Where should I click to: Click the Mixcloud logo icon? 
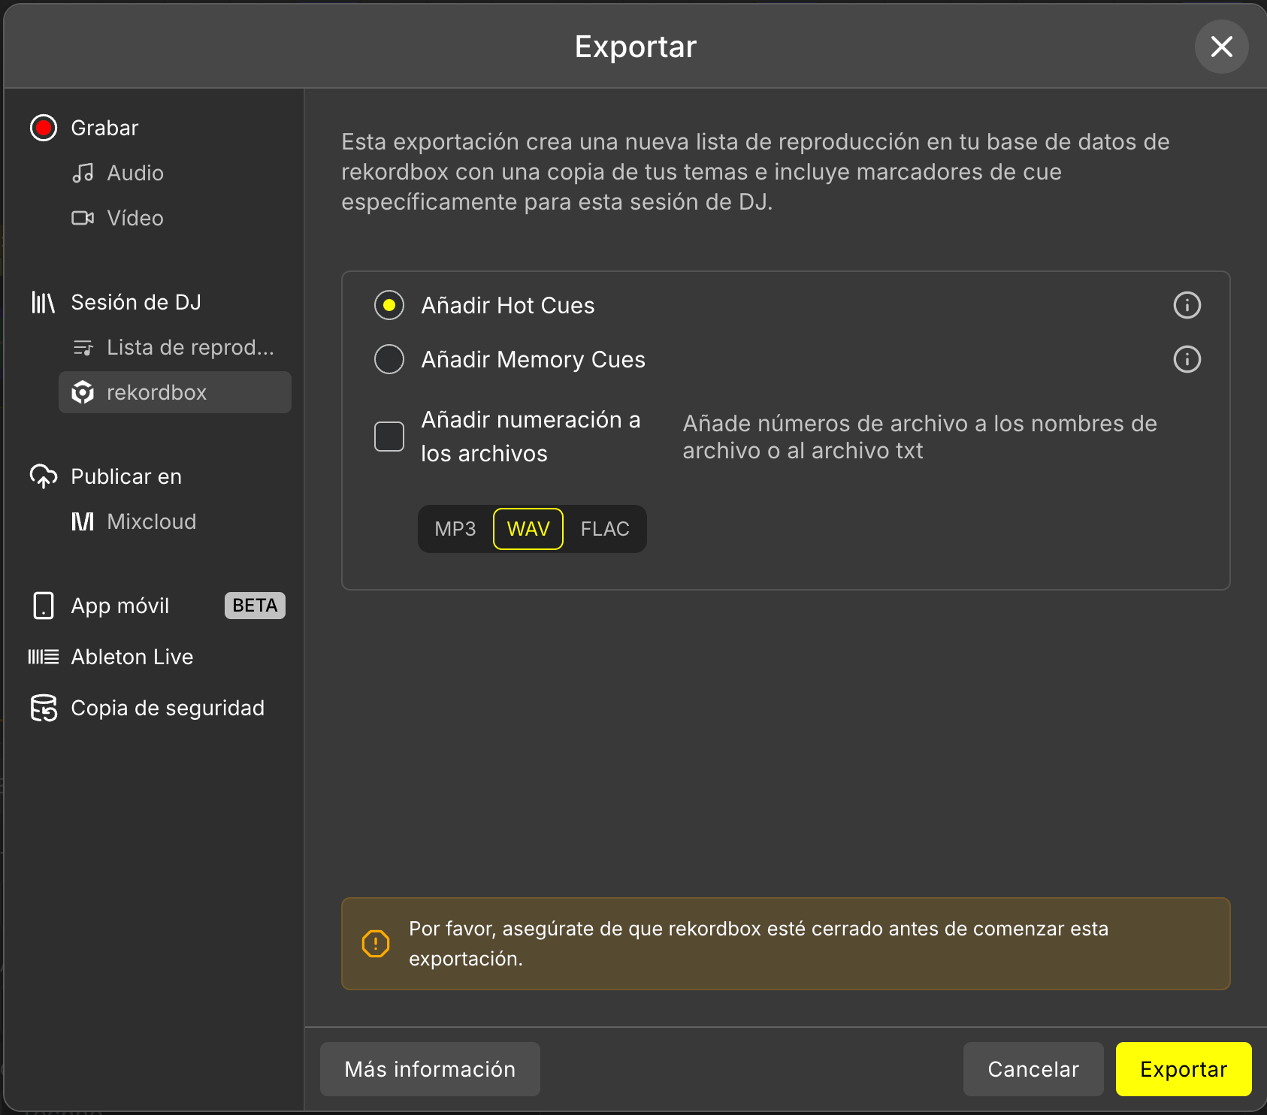pyautogui.click(x=83, y=521)
